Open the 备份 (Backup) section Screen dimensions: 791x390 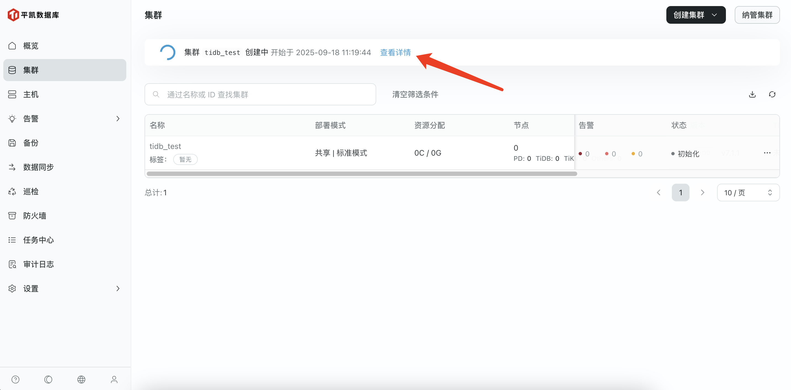coord(30,143)
